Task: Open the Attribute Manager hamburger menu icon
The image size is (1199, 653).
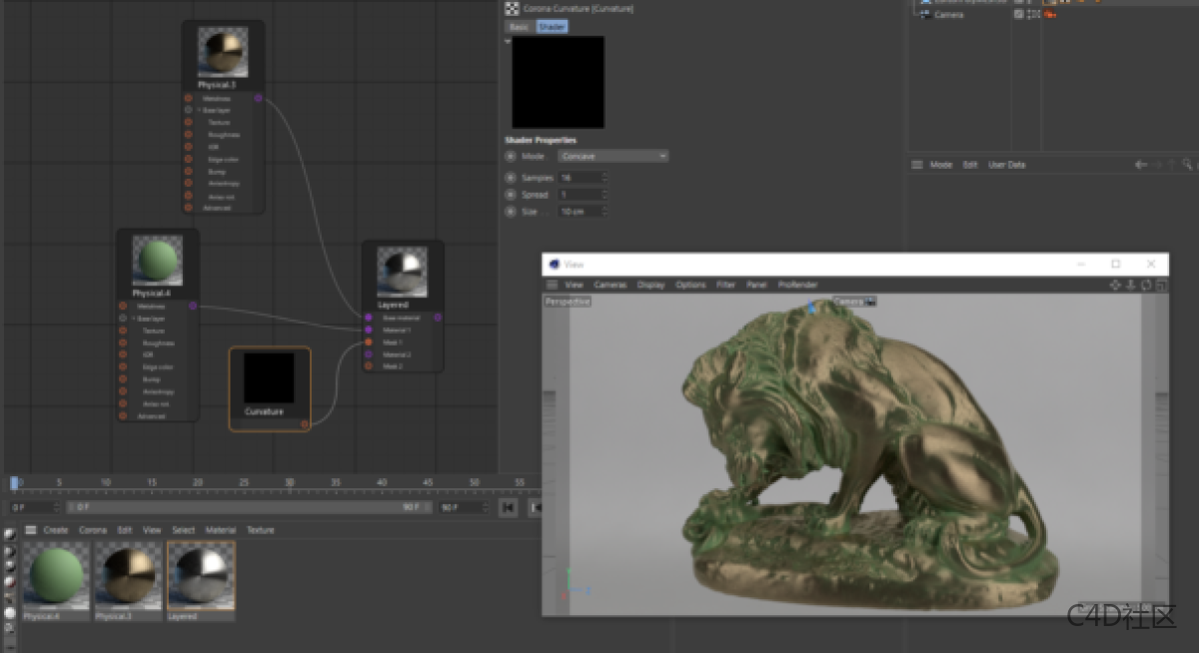Action: pyautogui.click(x=916, y=165)
